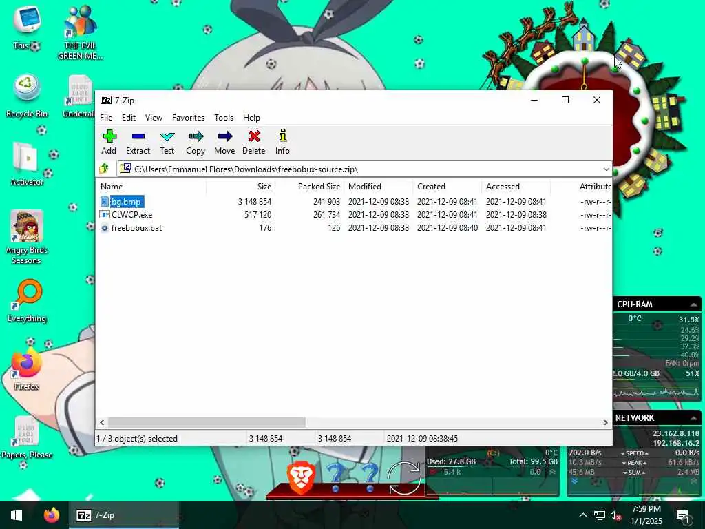Collapse the CPU-RAM widget
The image size is (705, 529).
pyautogui.click(x=693, y=304)
